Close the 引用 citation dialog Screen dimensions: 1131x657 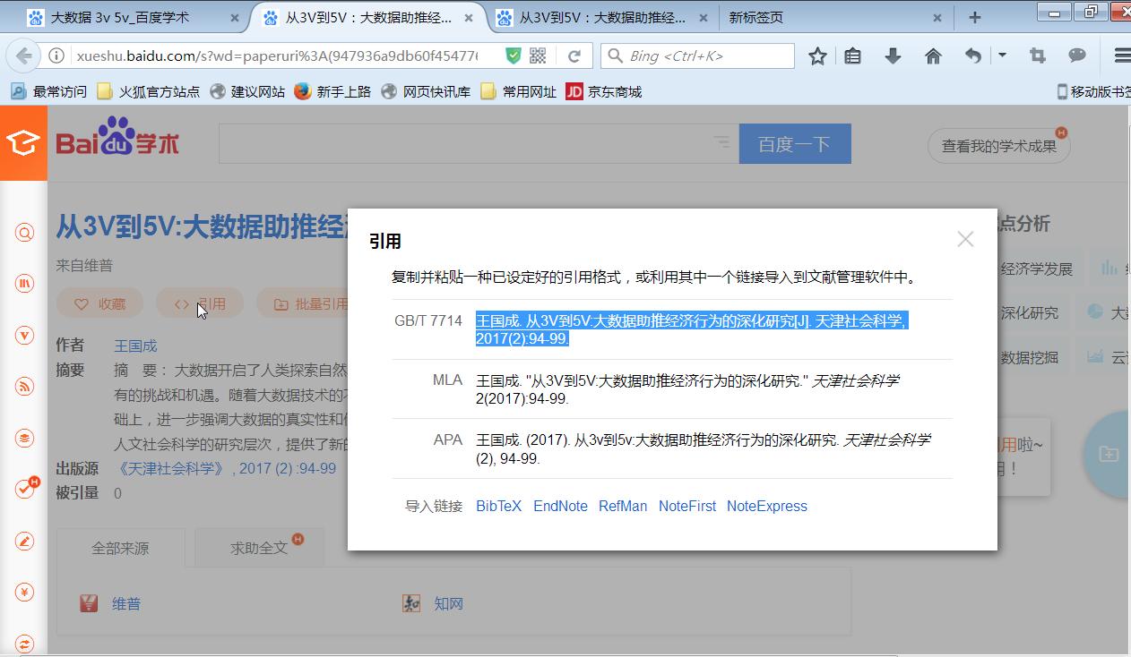[964, 239]
